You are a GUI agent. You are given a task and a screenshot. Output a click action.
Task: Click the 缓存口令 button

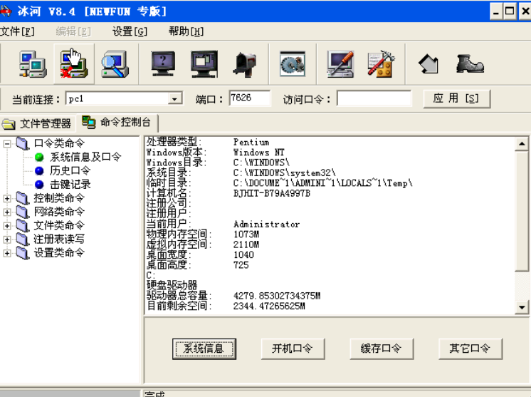pyautogui.click(x=382, y=349)
